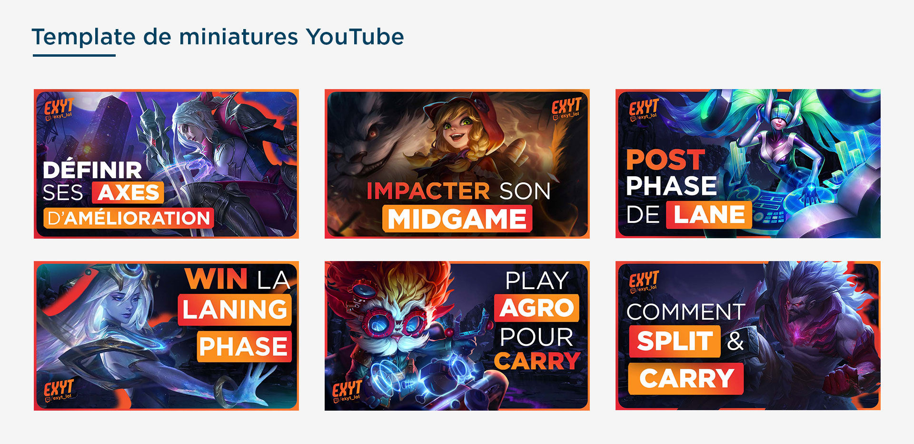The image size is (914, 444).
Task: Open the 'Play agro pour carry' thumbnail
Action: click(457, 335)
